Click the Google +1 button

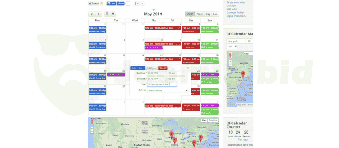tap(137, 4)
